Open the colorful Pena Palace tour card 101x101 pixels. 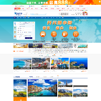pyautogui.click(x=60, y=65)
